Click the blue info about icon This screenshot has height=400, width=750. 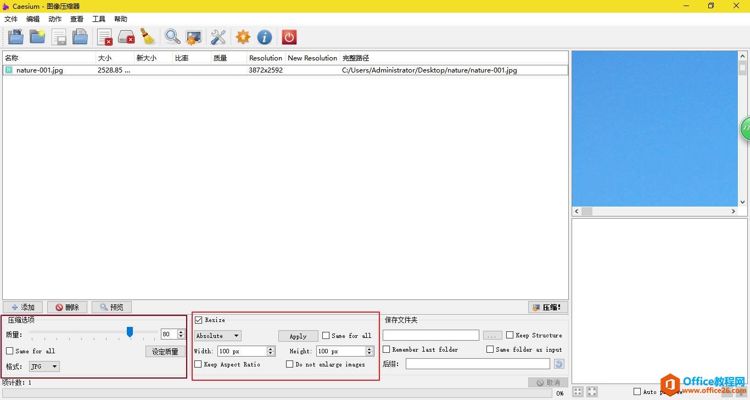pos(265,37)
